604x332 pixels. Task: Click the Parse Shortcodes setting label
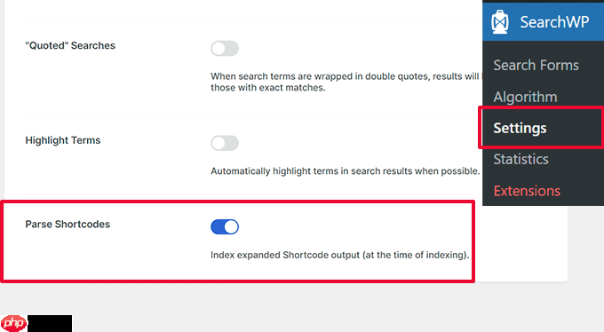(x=68, y=225)
